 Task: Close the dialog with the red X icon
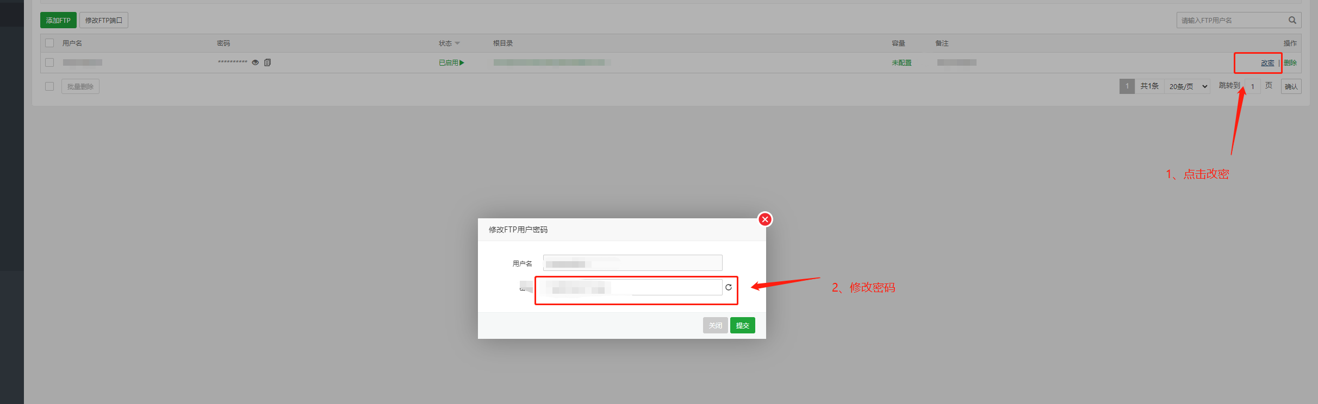point(765,219)
